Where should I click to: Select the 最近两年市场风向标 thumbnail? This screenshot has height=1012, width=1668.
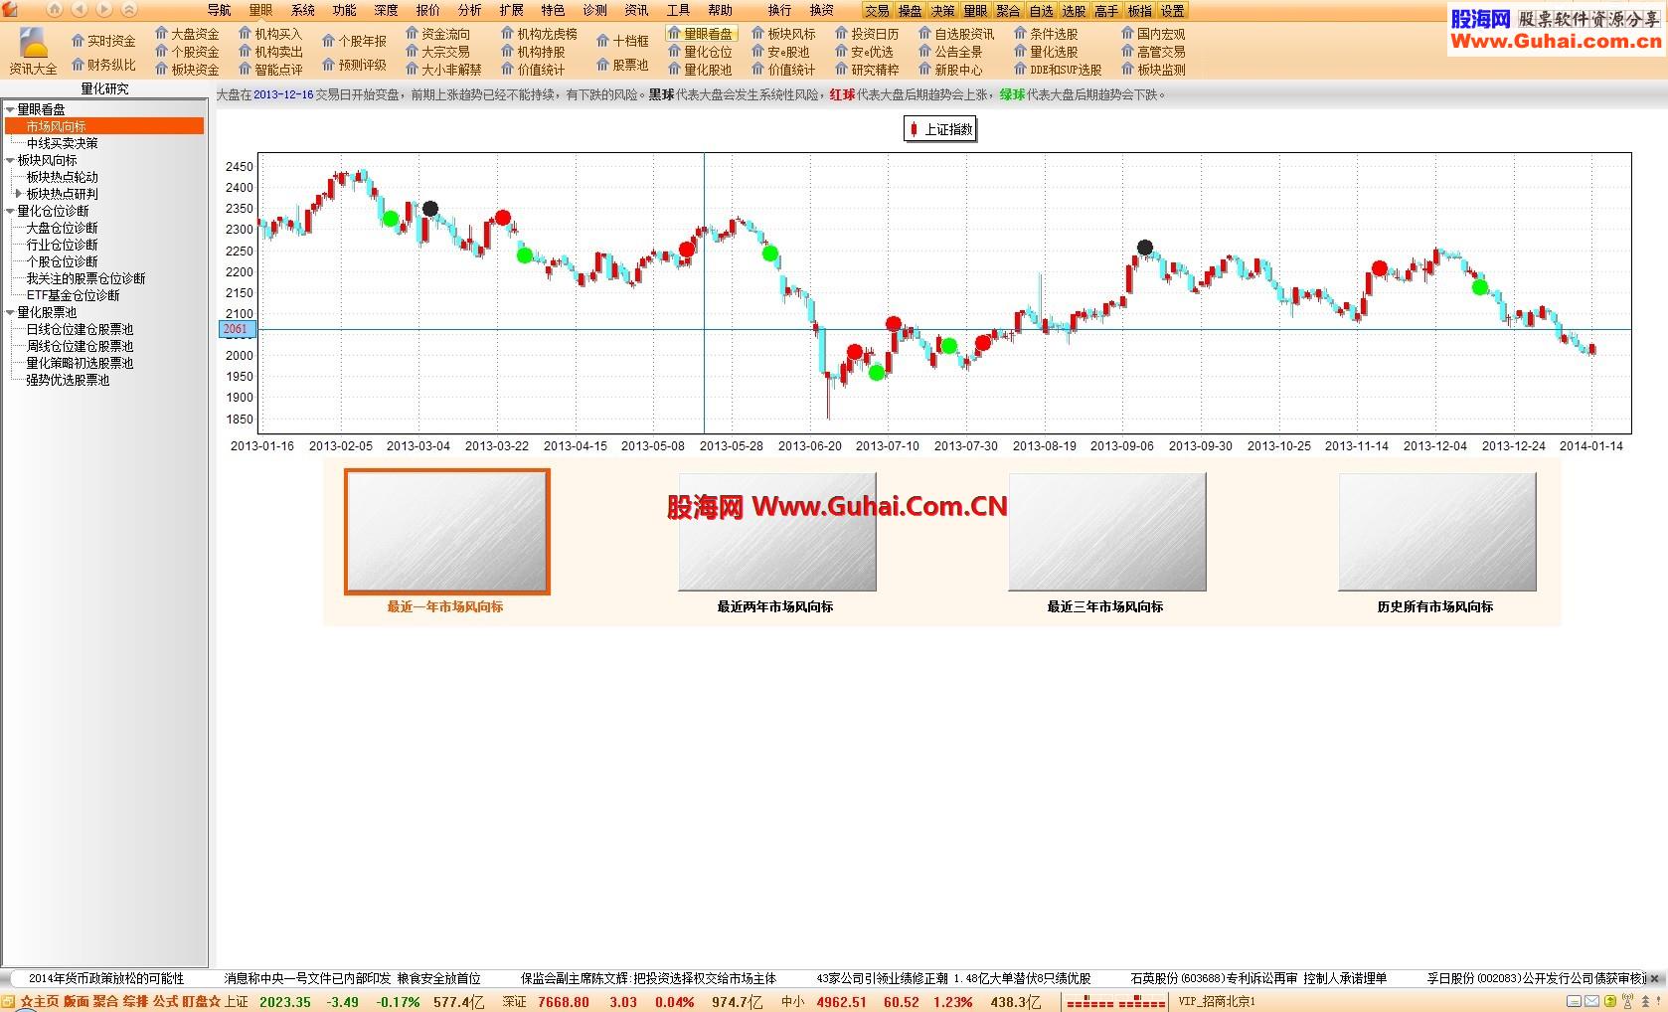click(776, 532)
